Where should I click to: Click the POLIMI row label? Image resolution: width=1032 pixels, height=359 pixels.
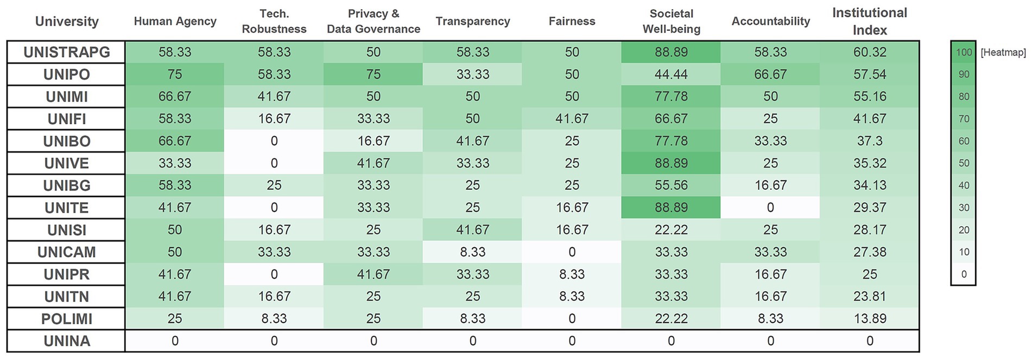(x=67, y=319)
